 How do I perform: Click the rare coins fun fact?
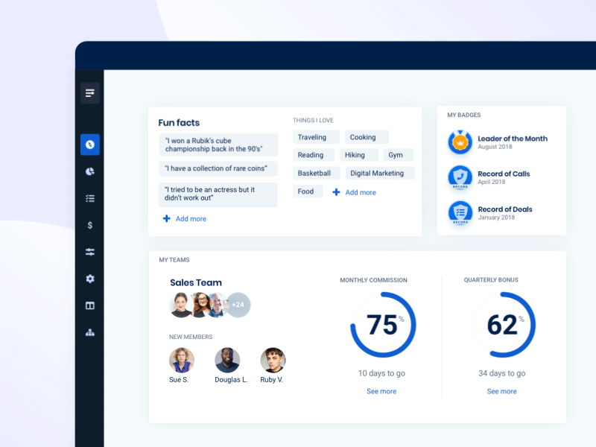pyautogui.click(x=218, y=168)
